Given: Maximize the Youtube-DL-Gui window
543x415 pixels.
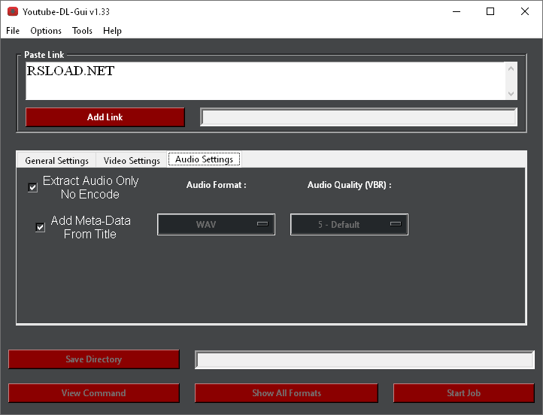Looking at the screenshot, I should (x=490, y=11).
